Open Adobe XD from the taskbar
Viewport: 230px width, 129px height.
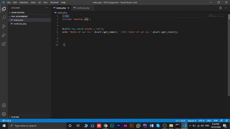[x=125, y=126]
